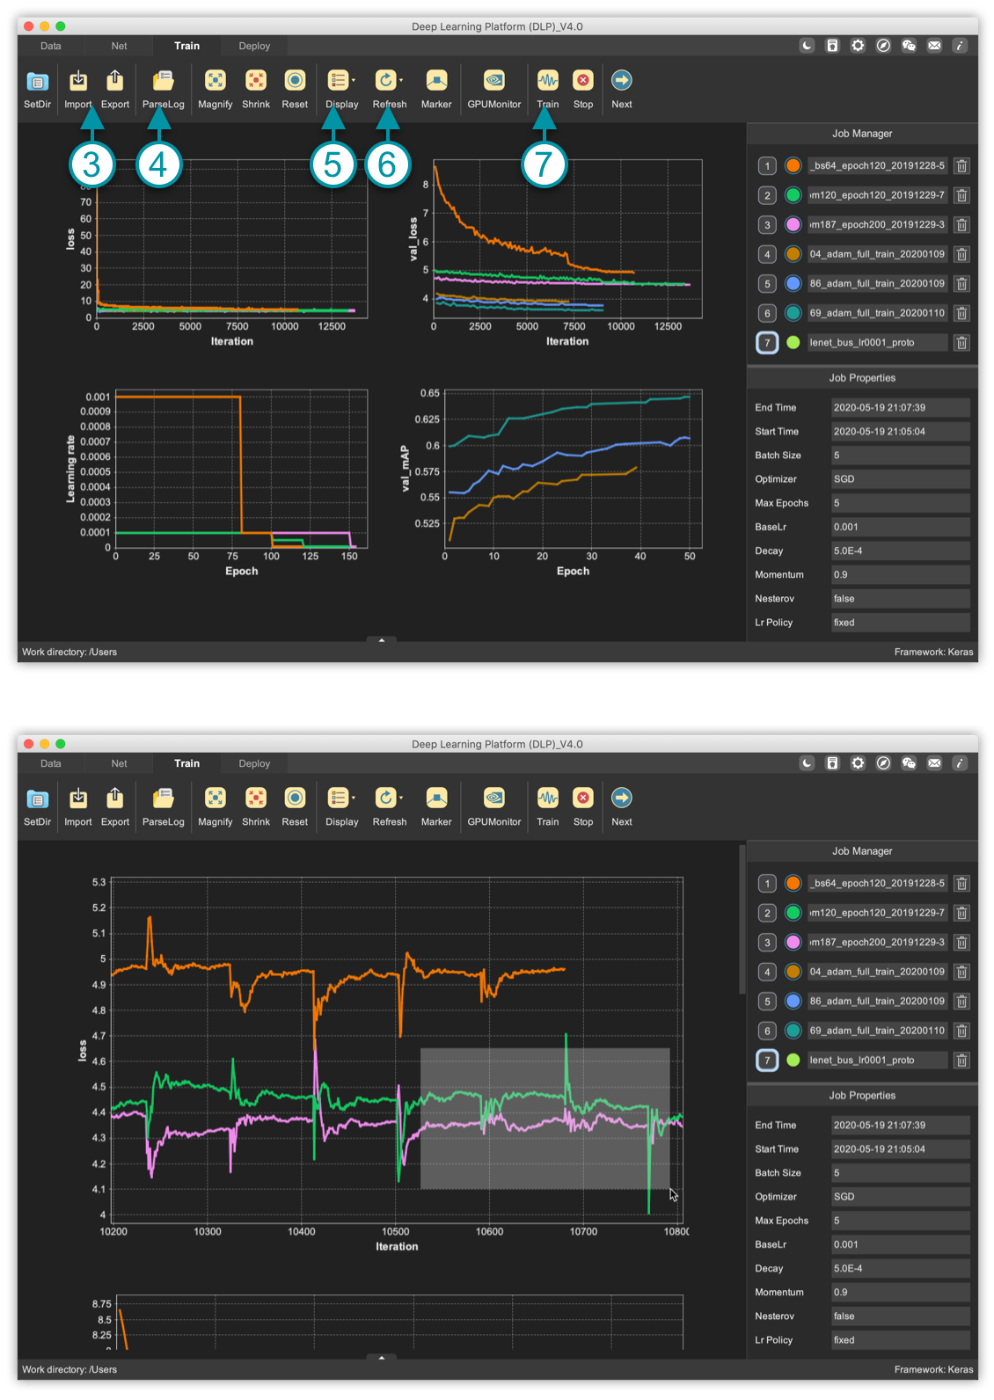Switch to the Net tab in lower window

119,763
